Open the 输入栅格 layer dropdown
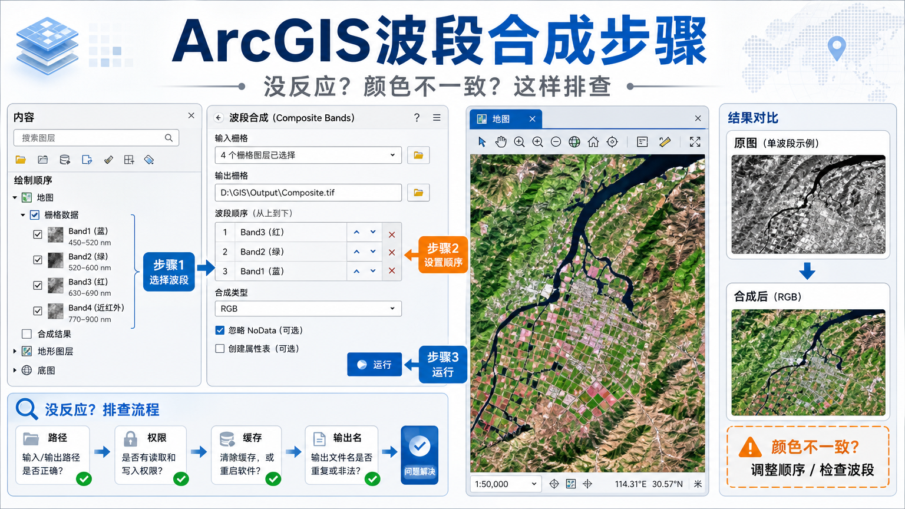905x509 pixels. [308, 155]
